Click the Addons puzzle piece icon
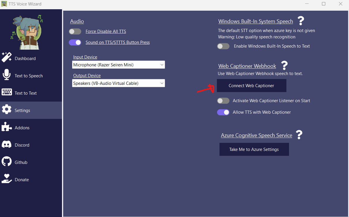Image resolution: width=349 pixels, height=217 pixels. tap(7, 127)
